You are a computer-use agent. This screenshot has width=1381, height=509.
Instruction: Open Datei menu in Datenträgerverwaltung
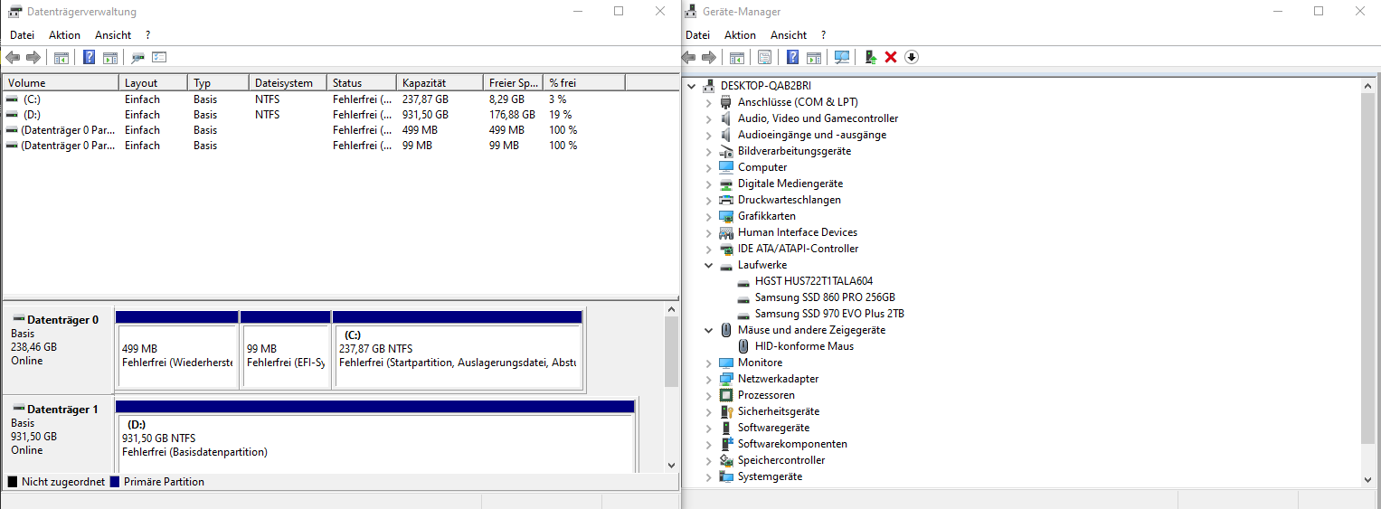[x=22, y=35]
